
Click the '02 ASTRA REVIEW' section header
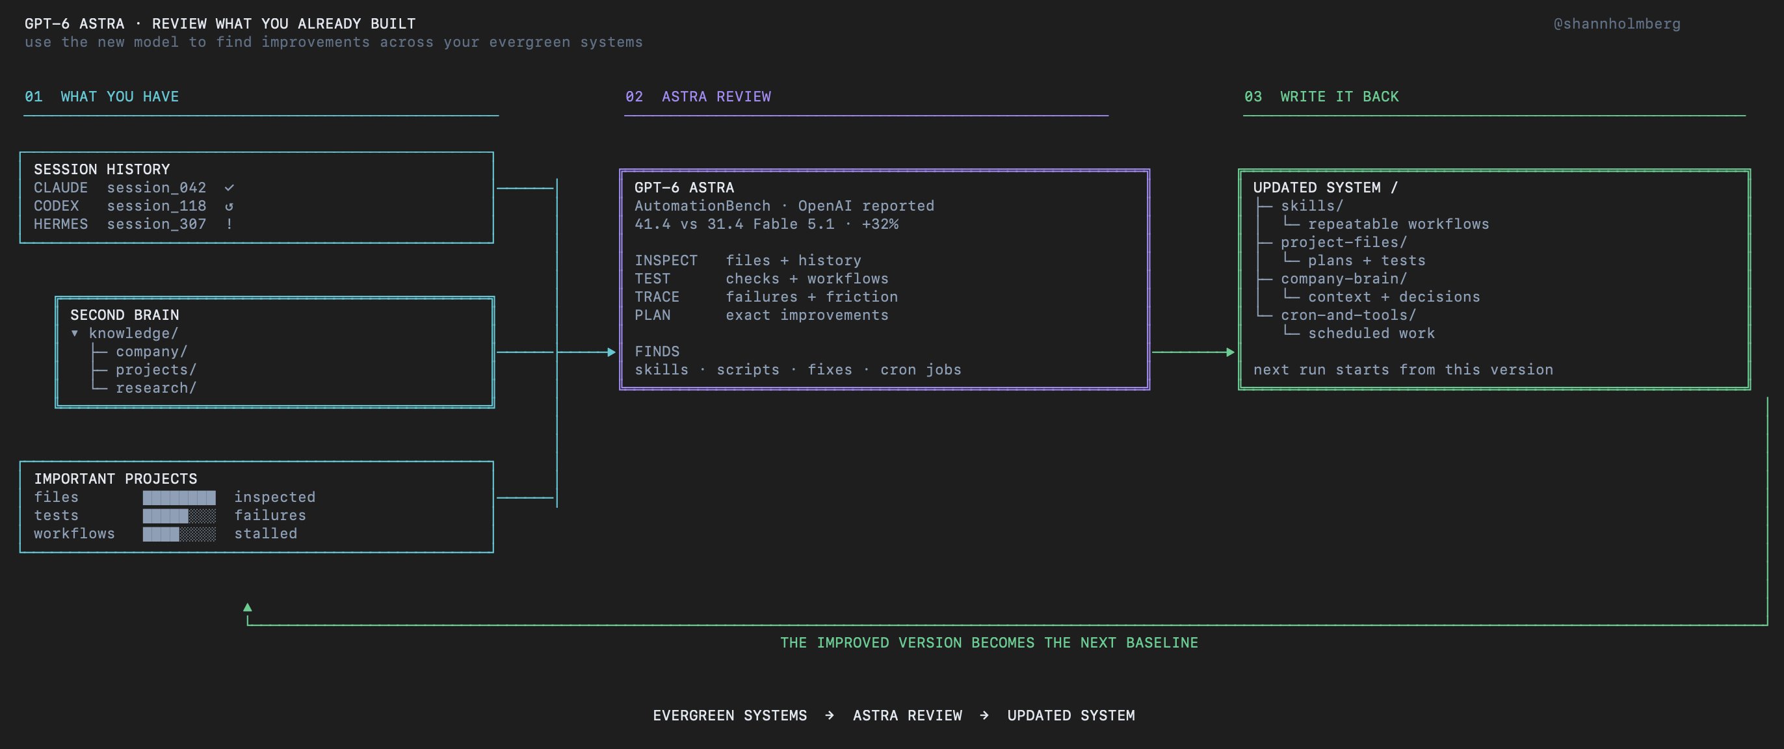pos(698,96)
